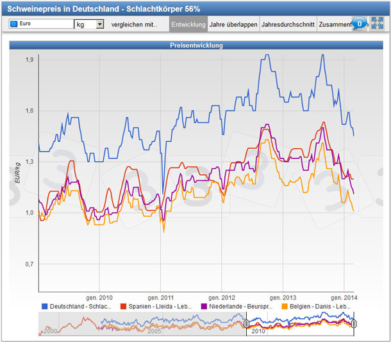Click 'Belgien - Danis - Leb...' legend label
The height and width of the screenshot is (342, 391).
pos(320,306)
